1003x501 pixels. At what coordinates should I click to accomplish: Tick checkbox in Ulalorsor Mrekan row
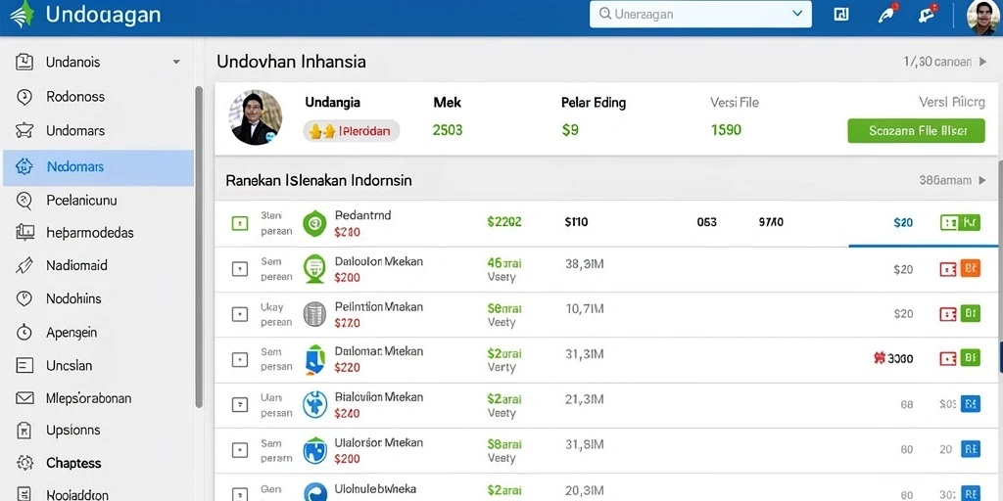239,450
